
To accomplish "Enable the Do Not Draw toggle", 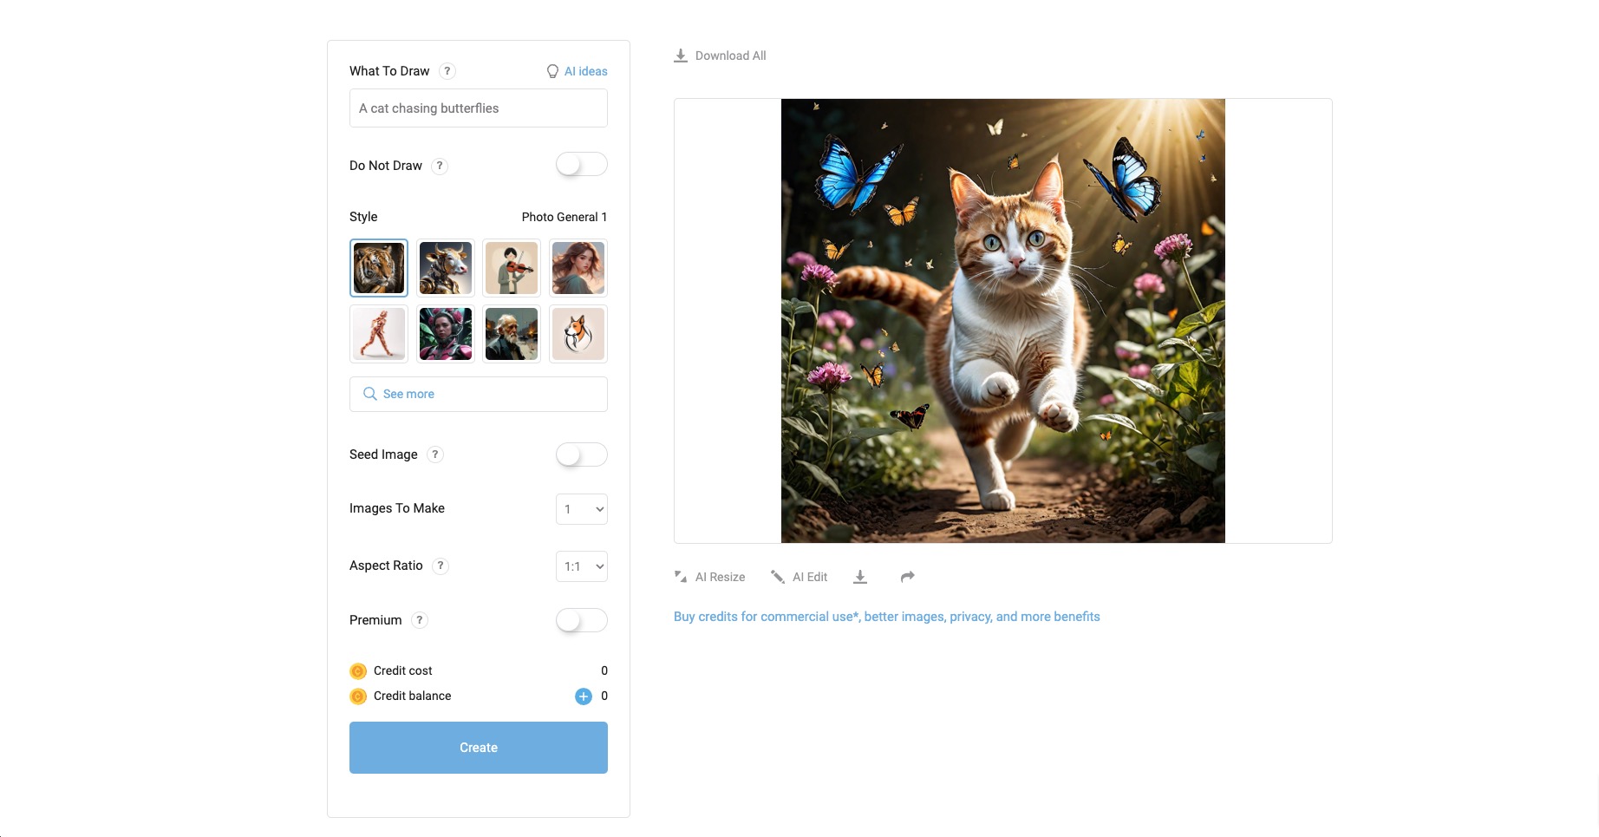I will pos(582,165).
